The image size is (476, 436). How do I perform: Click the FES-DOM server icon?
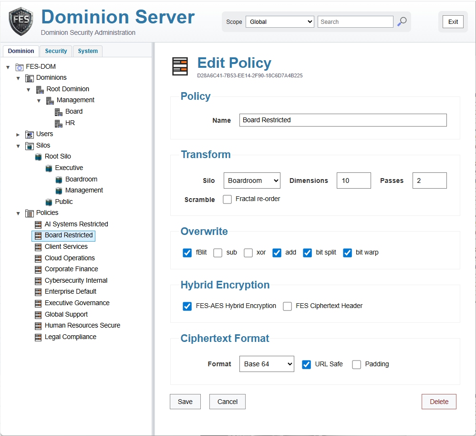[x=20, y=67]
